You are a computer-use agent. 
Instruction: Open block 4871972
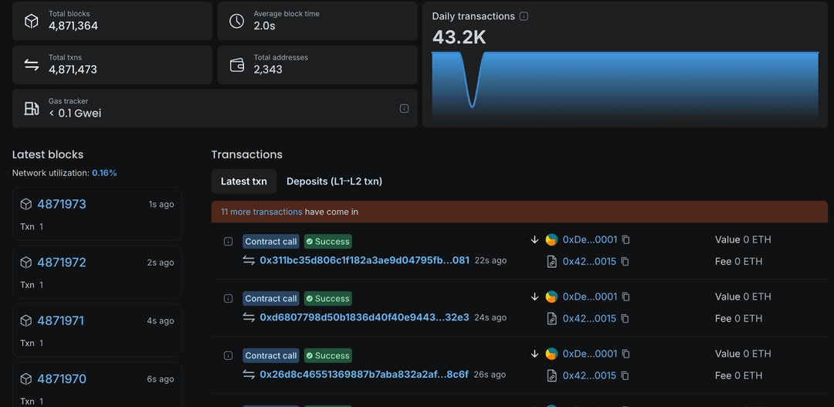pyautogui.click(x=62, y=263)
